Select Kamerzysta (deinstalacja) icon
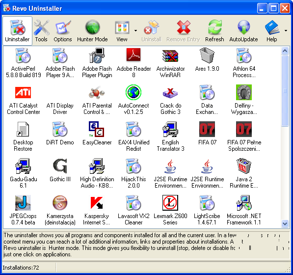The height and width of the screenshot is (275, 293). click(x=60, y=203)
